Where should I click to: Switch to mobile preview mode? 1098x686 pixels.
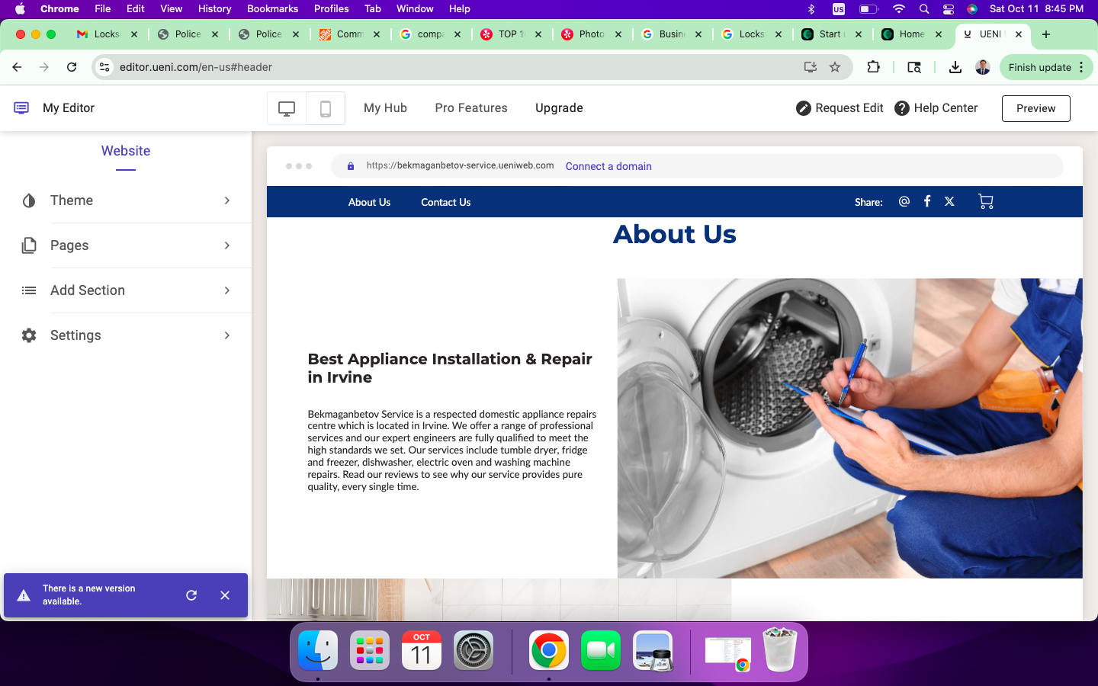click(326, 108)
